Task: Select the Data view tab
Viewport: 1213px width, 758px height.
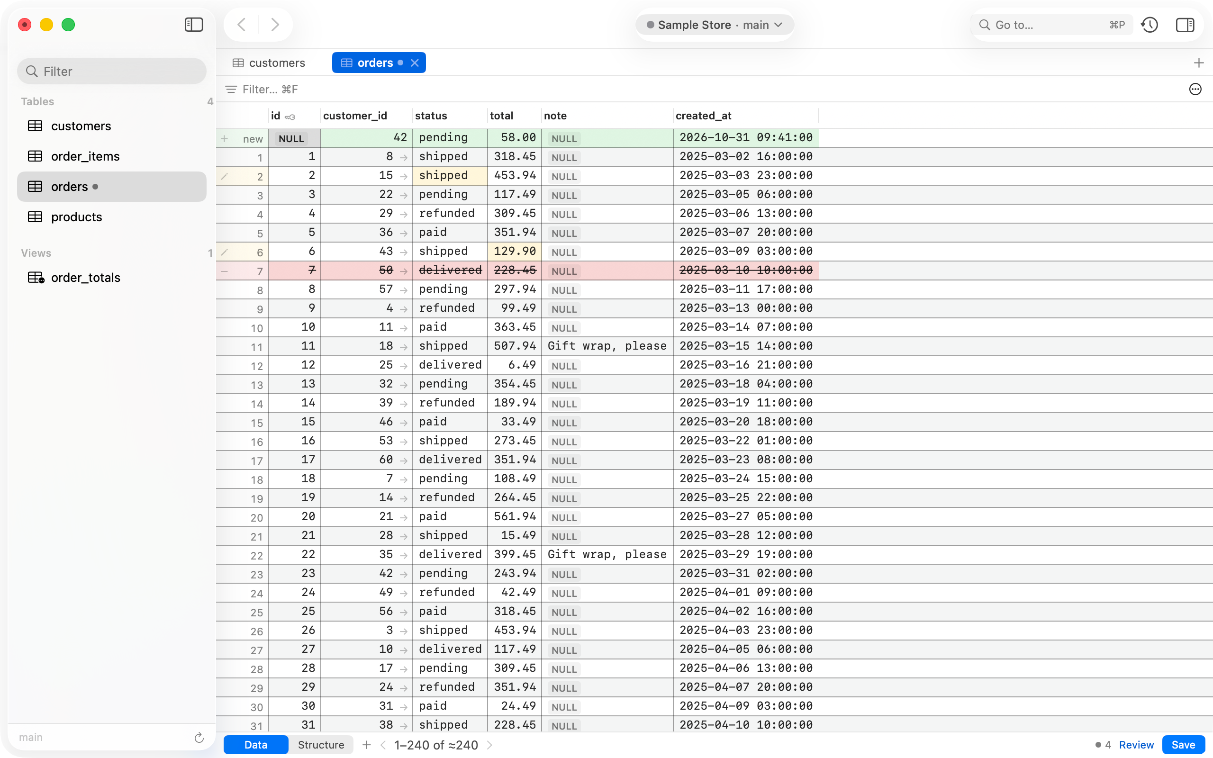Action: 256,745
